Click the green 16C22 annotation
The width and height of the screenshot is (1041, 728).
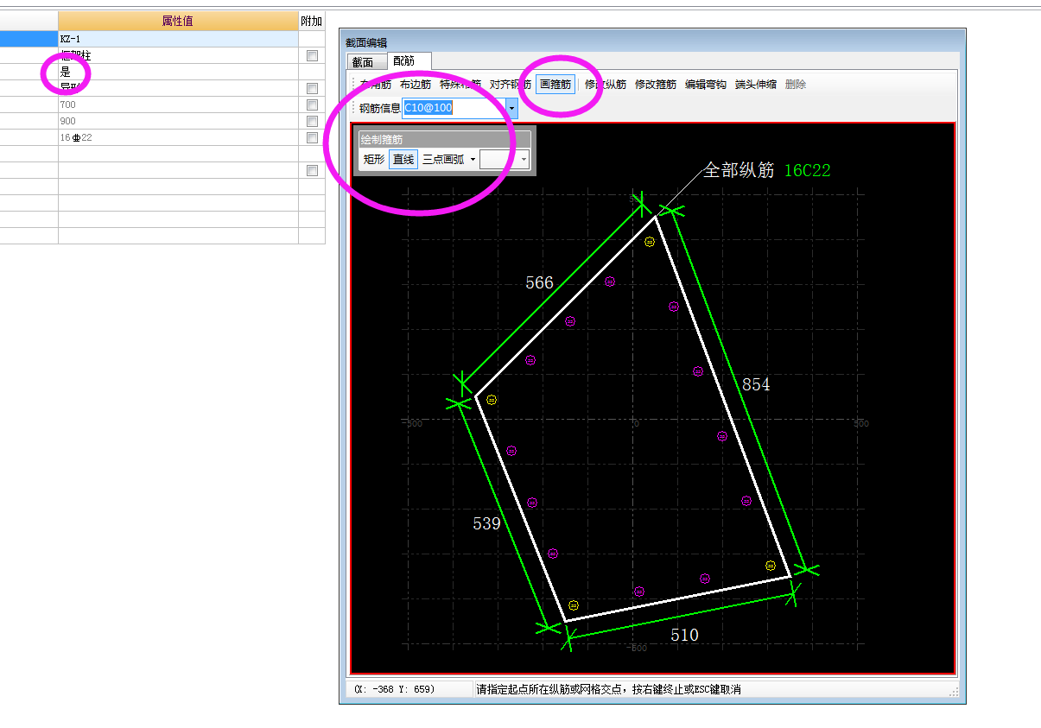point(807,170)
